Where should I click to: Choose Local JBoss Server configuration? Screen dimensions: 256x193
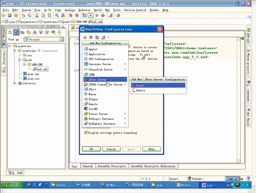158,85
